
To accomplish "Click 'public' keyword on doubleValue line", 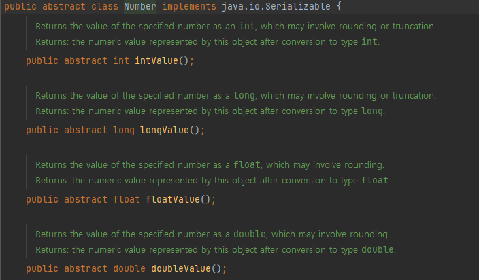I will point(42,268).
